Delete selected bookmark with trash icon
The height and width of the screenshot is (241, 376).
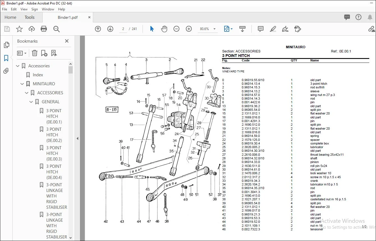35,53
